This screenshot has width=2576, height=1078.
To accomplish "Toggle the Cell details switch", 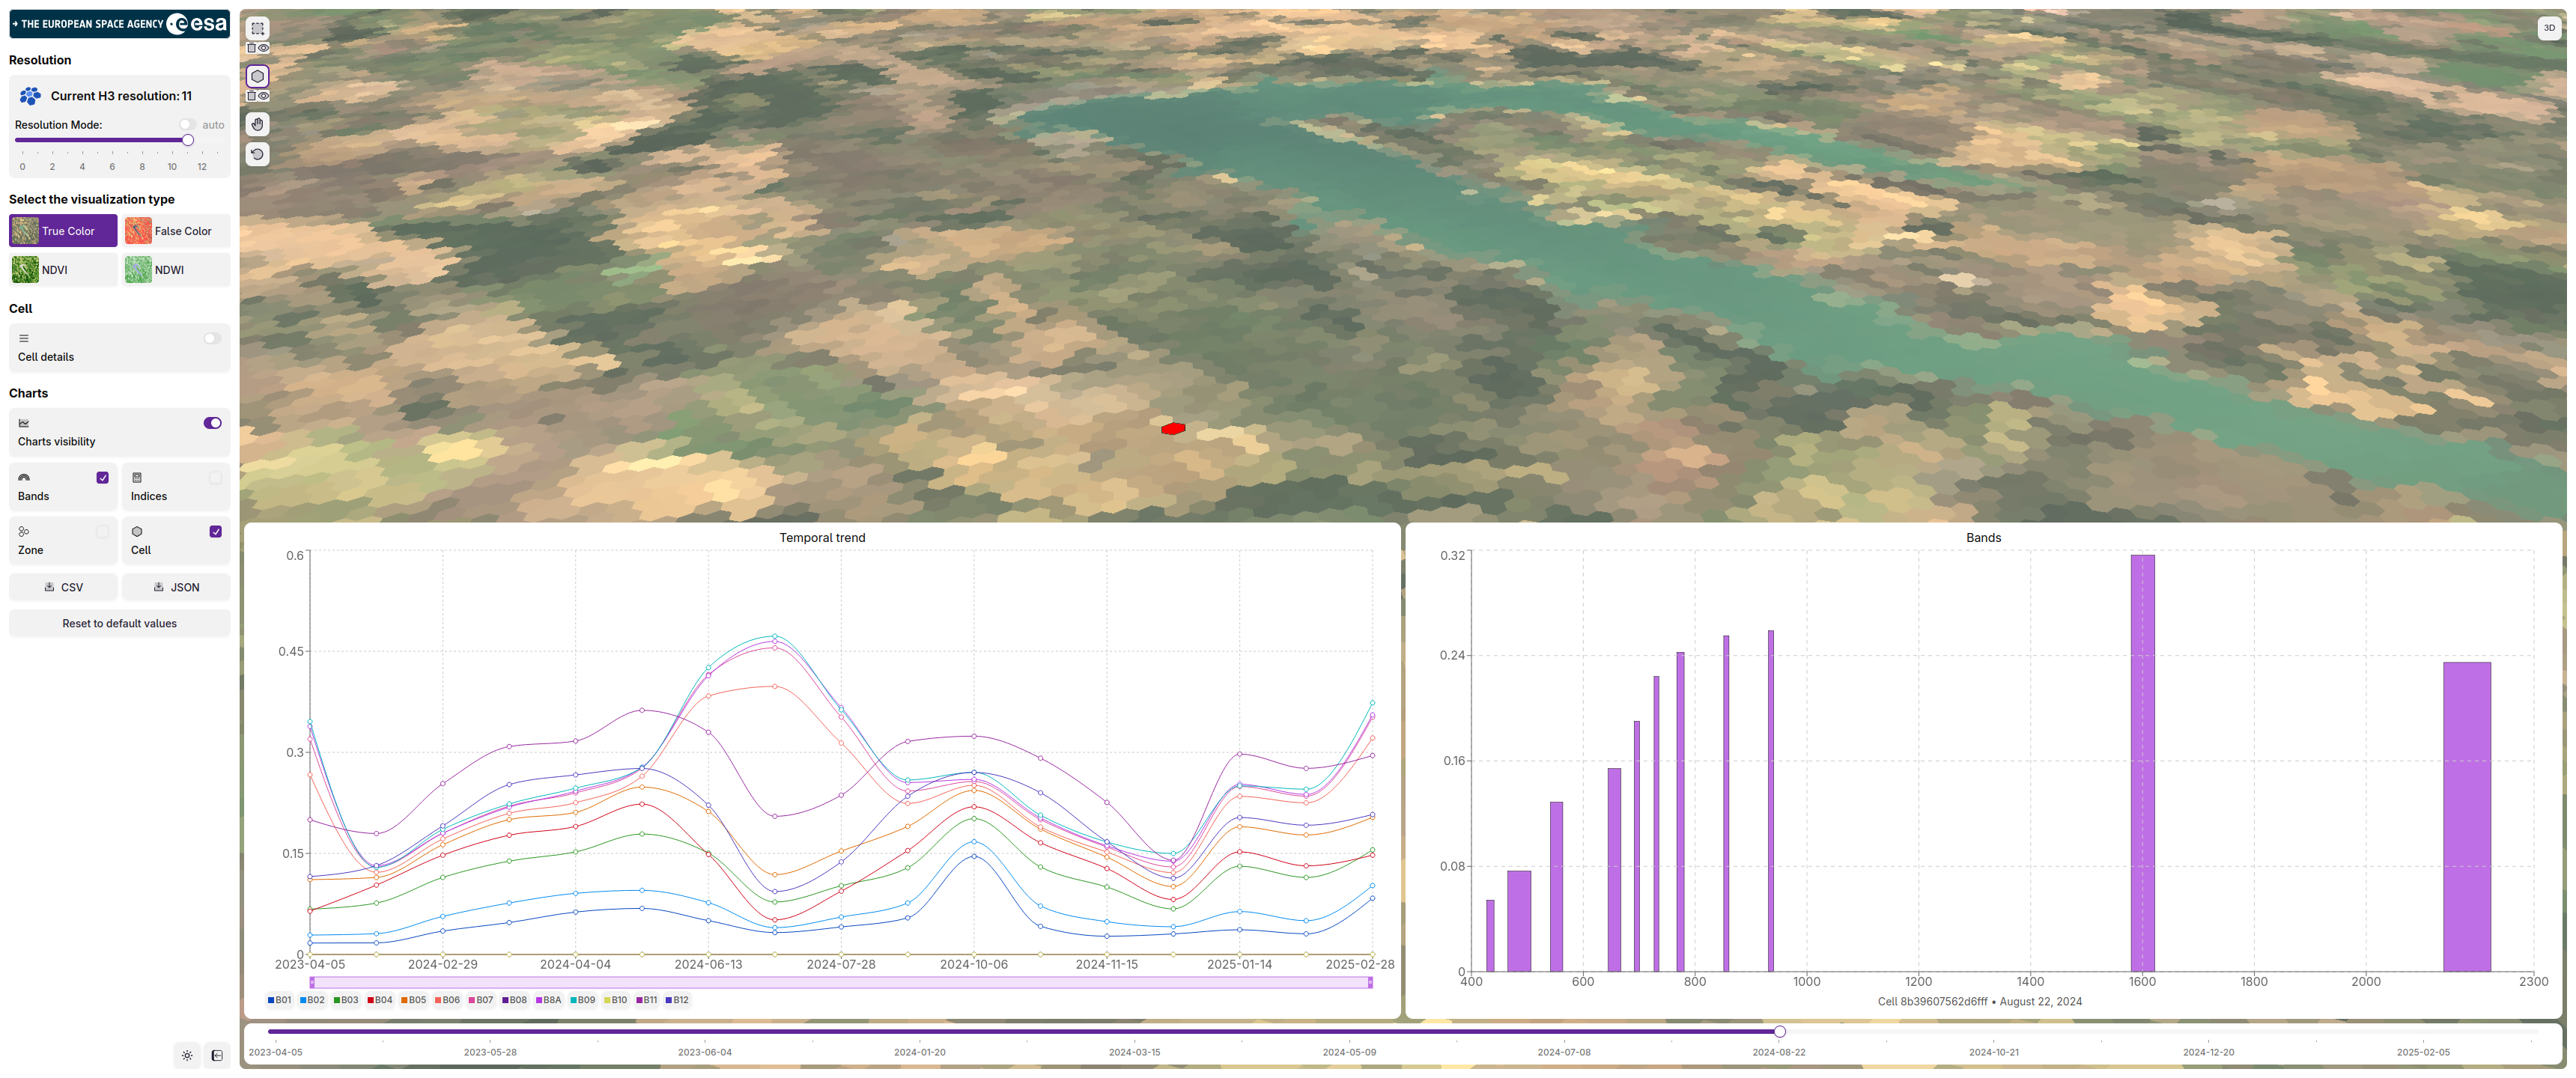I will 212,338.
